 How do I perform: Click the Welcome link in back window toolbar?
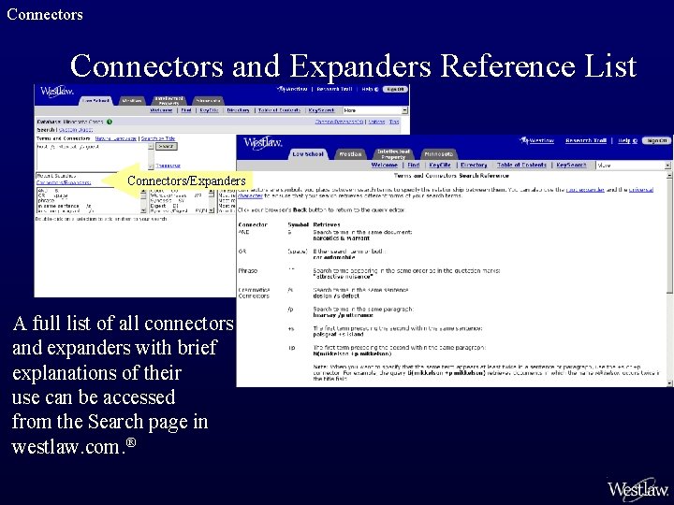(x=161, y=110)
